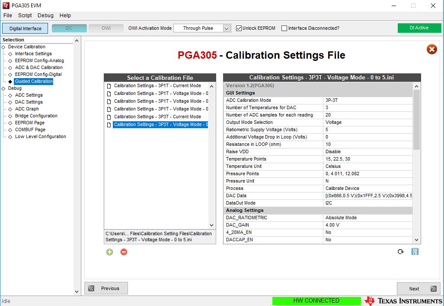
Task: Open ADC Settings in the Debug tree
Action: click(29, 95)
